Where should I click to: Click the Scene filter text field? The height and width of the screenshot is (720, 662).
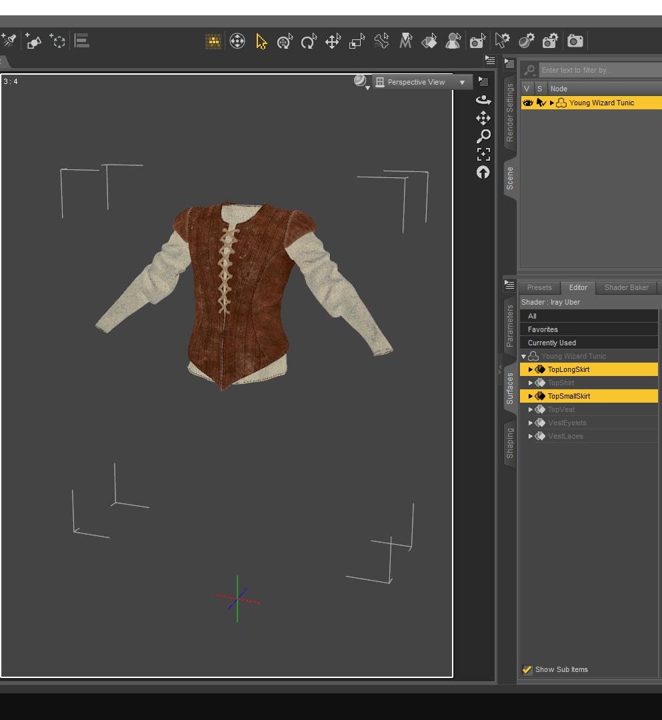pos(600,70)
